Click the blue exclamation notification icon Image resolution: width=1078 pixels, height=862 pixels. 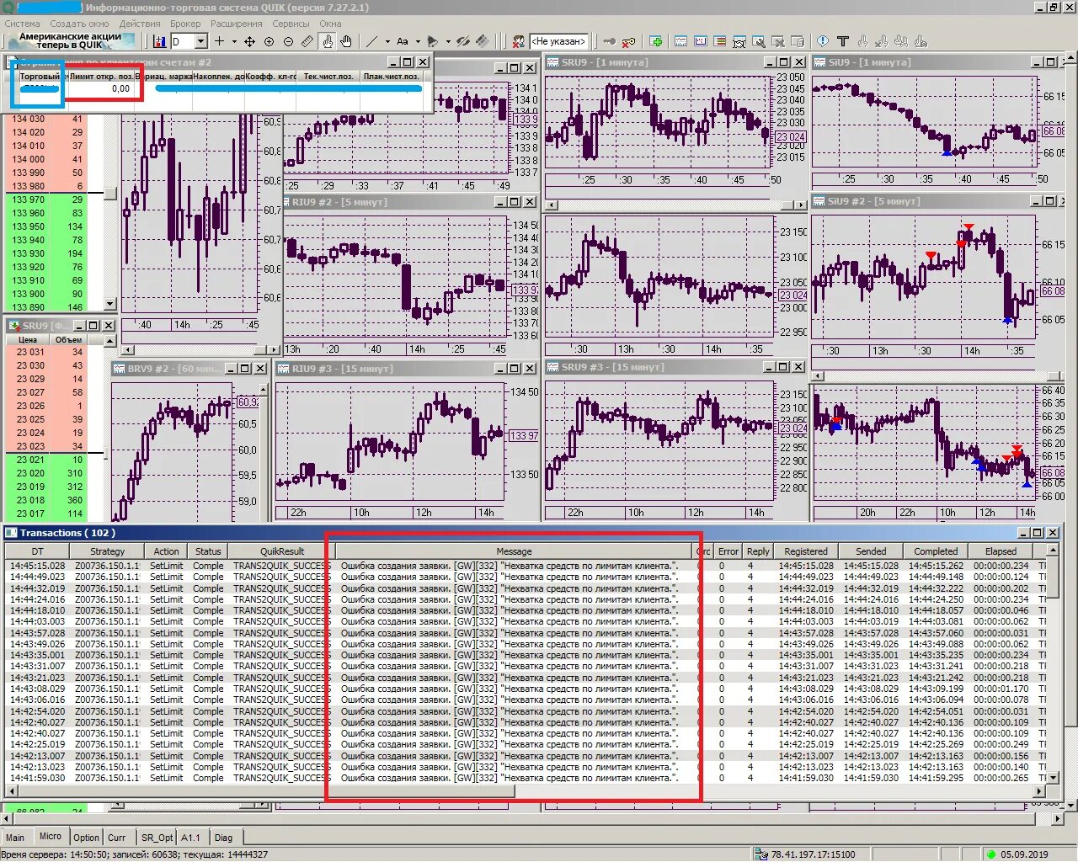[x=823, y=41]
